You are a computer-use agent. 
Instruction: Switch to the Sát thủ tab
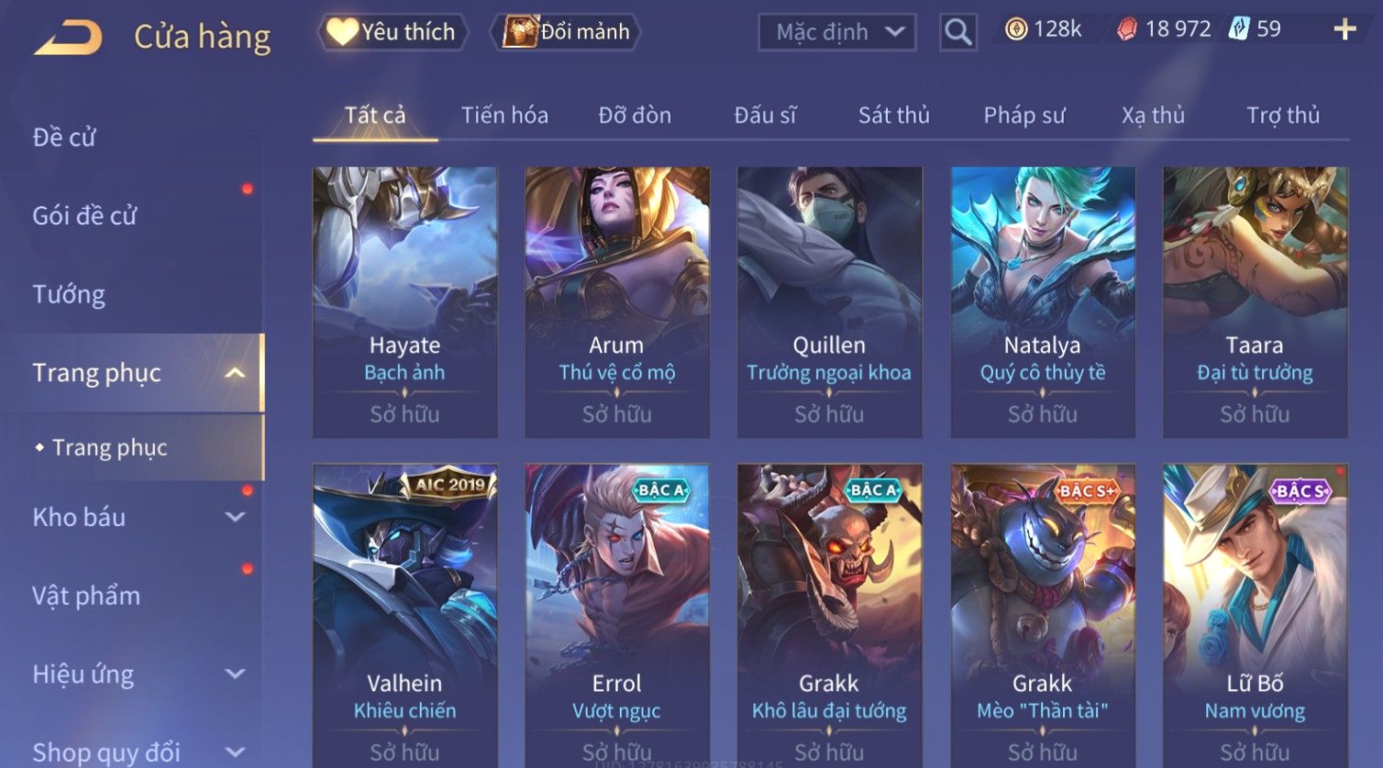(893, 115)
